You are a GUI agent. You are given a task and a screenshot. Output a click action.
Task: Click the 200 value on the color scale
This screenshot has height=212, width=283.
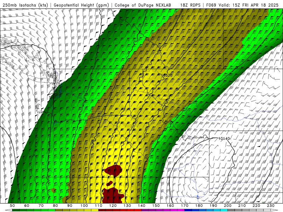click(x=228, y=206)
